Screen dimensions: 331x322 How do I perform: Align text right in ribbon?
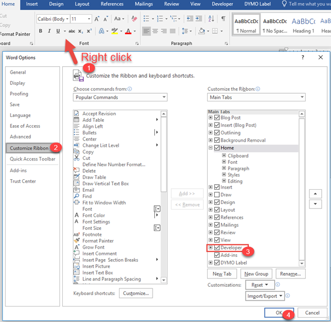coord(164,31)
